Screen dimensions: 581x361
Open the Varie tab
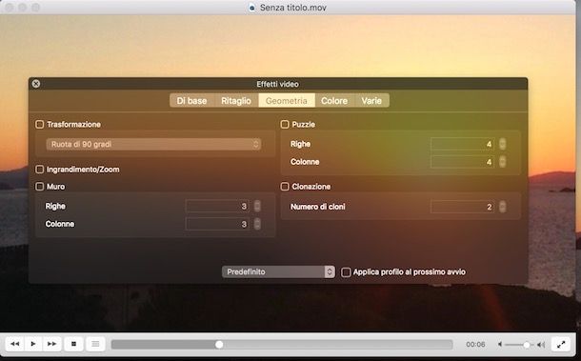371,100
